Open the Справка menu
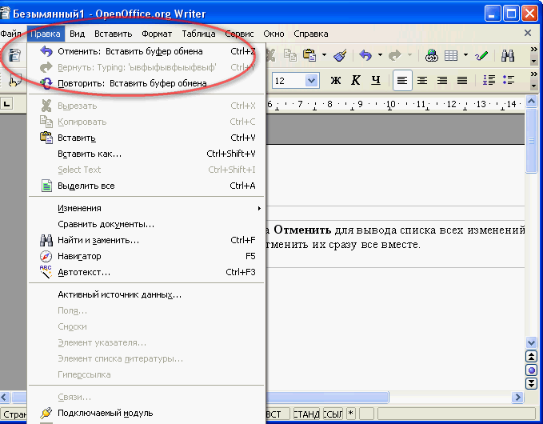This screenshot has height=424, width=543. (310, 34)
